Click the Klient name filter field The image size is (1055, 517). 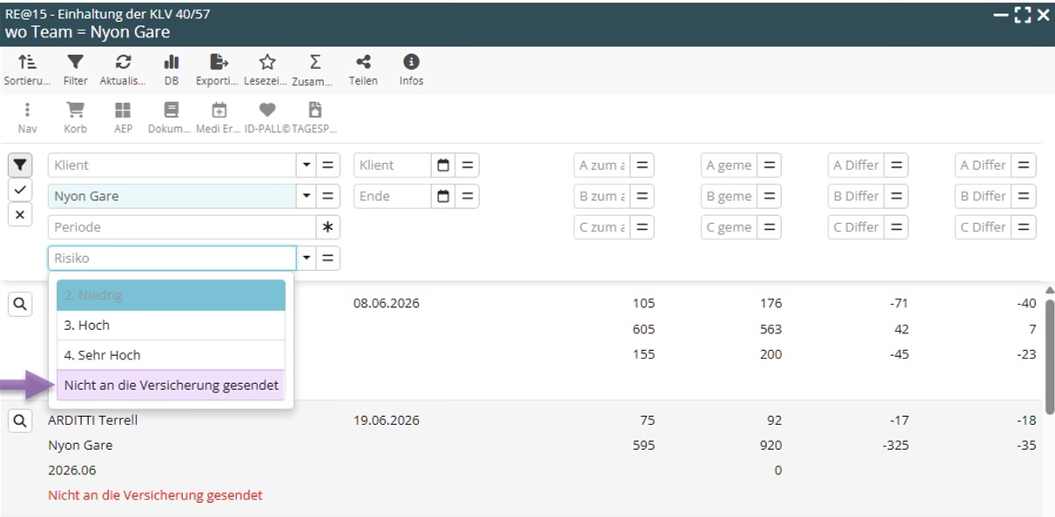pyautogui.click(x=172, y=165)
